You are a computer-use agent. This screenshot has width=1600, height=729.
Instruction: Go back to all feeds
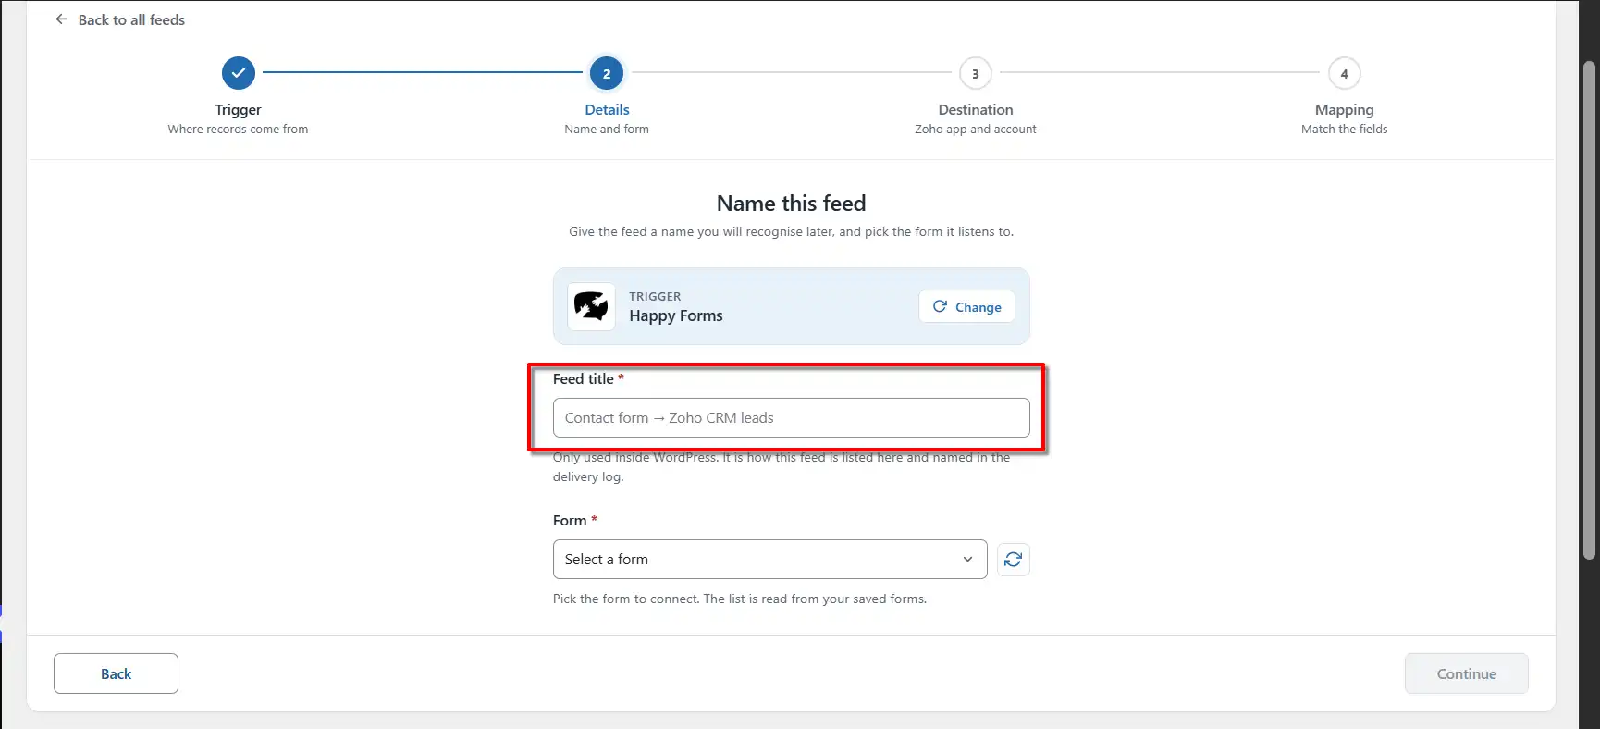[120, 19]
